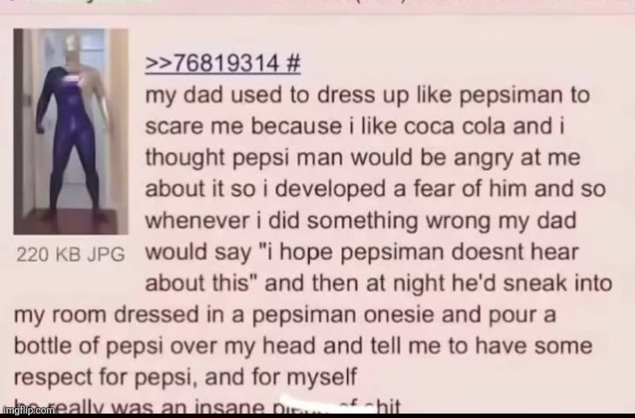Screen dimensions: 635x418
Task: Click the line starting 'bottle of pepsi over'
Action: click(303, 347)
